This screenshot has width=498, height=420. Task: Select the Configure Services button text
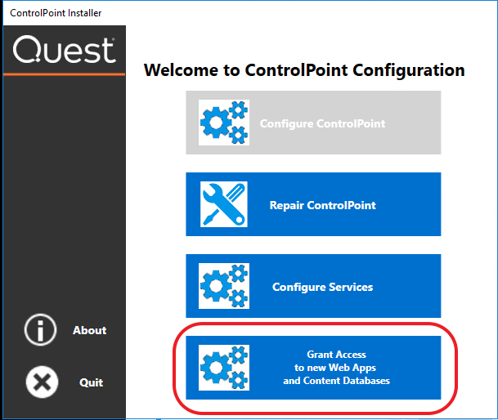pyautogui.click(x=322, y=287)
